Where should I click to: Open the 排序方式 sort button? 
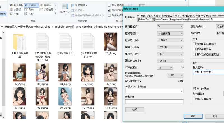[65, 9]
